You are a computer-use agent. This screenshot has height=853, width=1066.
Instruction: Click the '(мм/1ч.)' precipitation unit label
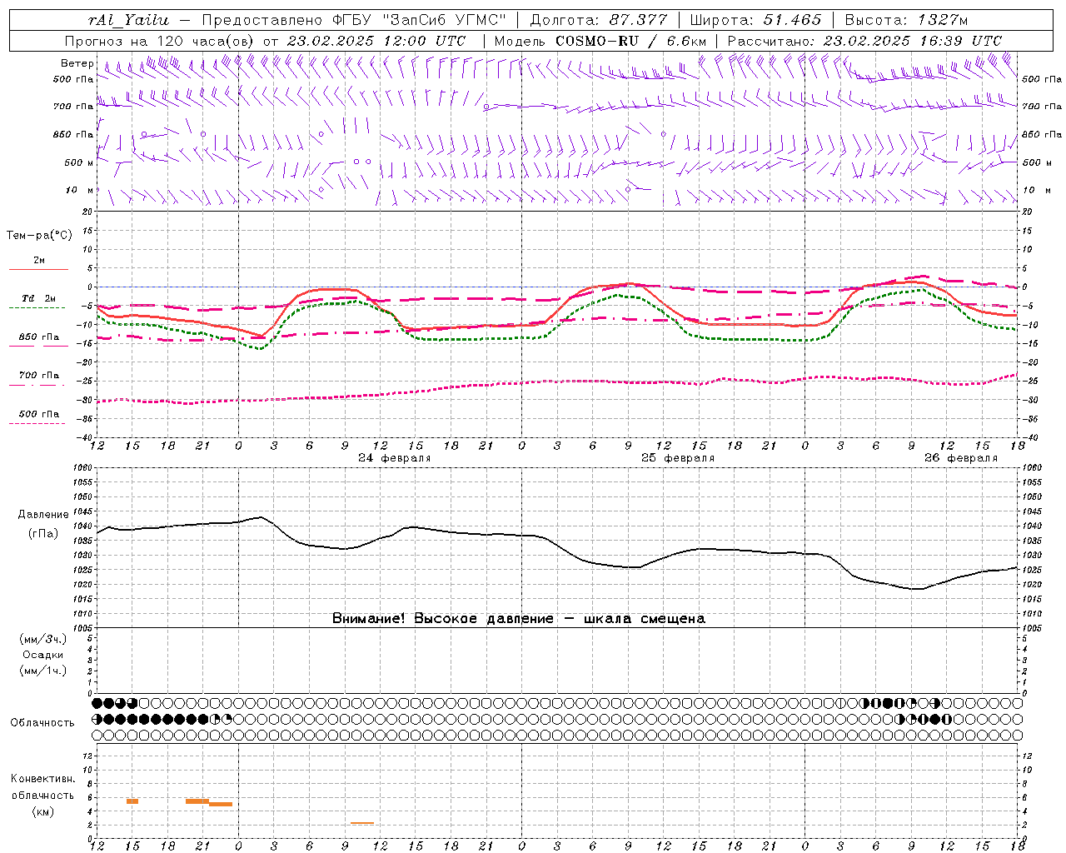[43, 671]
